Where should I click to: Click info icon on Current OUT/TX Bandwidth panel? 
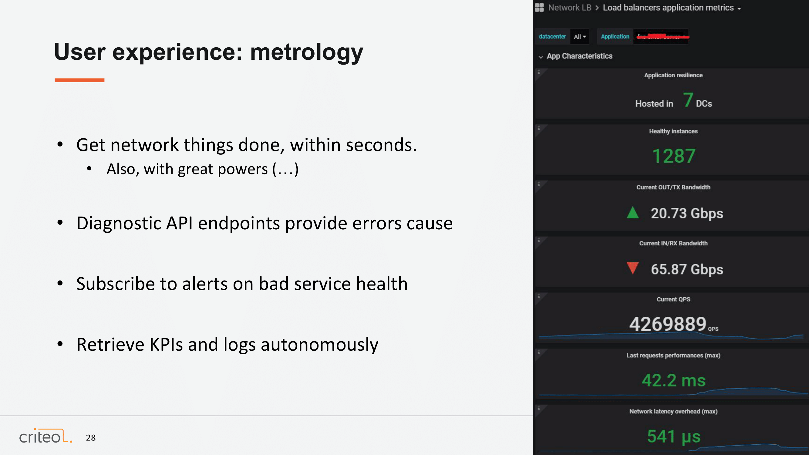(x=539, y=185)
